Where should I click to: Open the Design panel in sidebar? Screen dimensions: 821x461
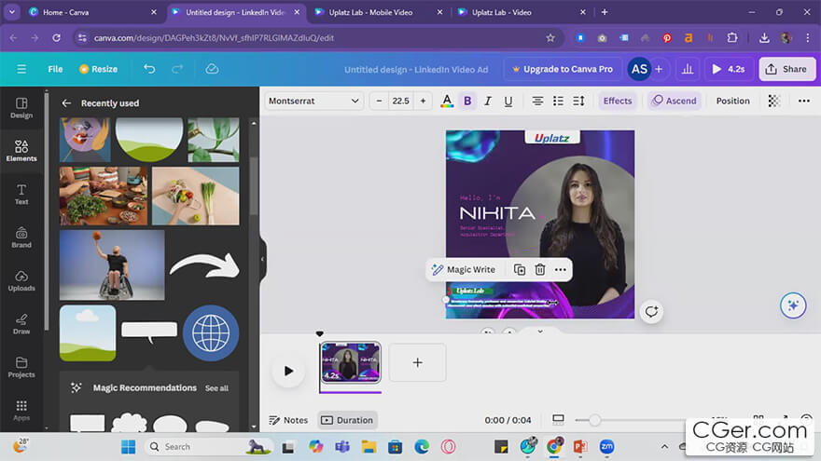click(21, 108)
